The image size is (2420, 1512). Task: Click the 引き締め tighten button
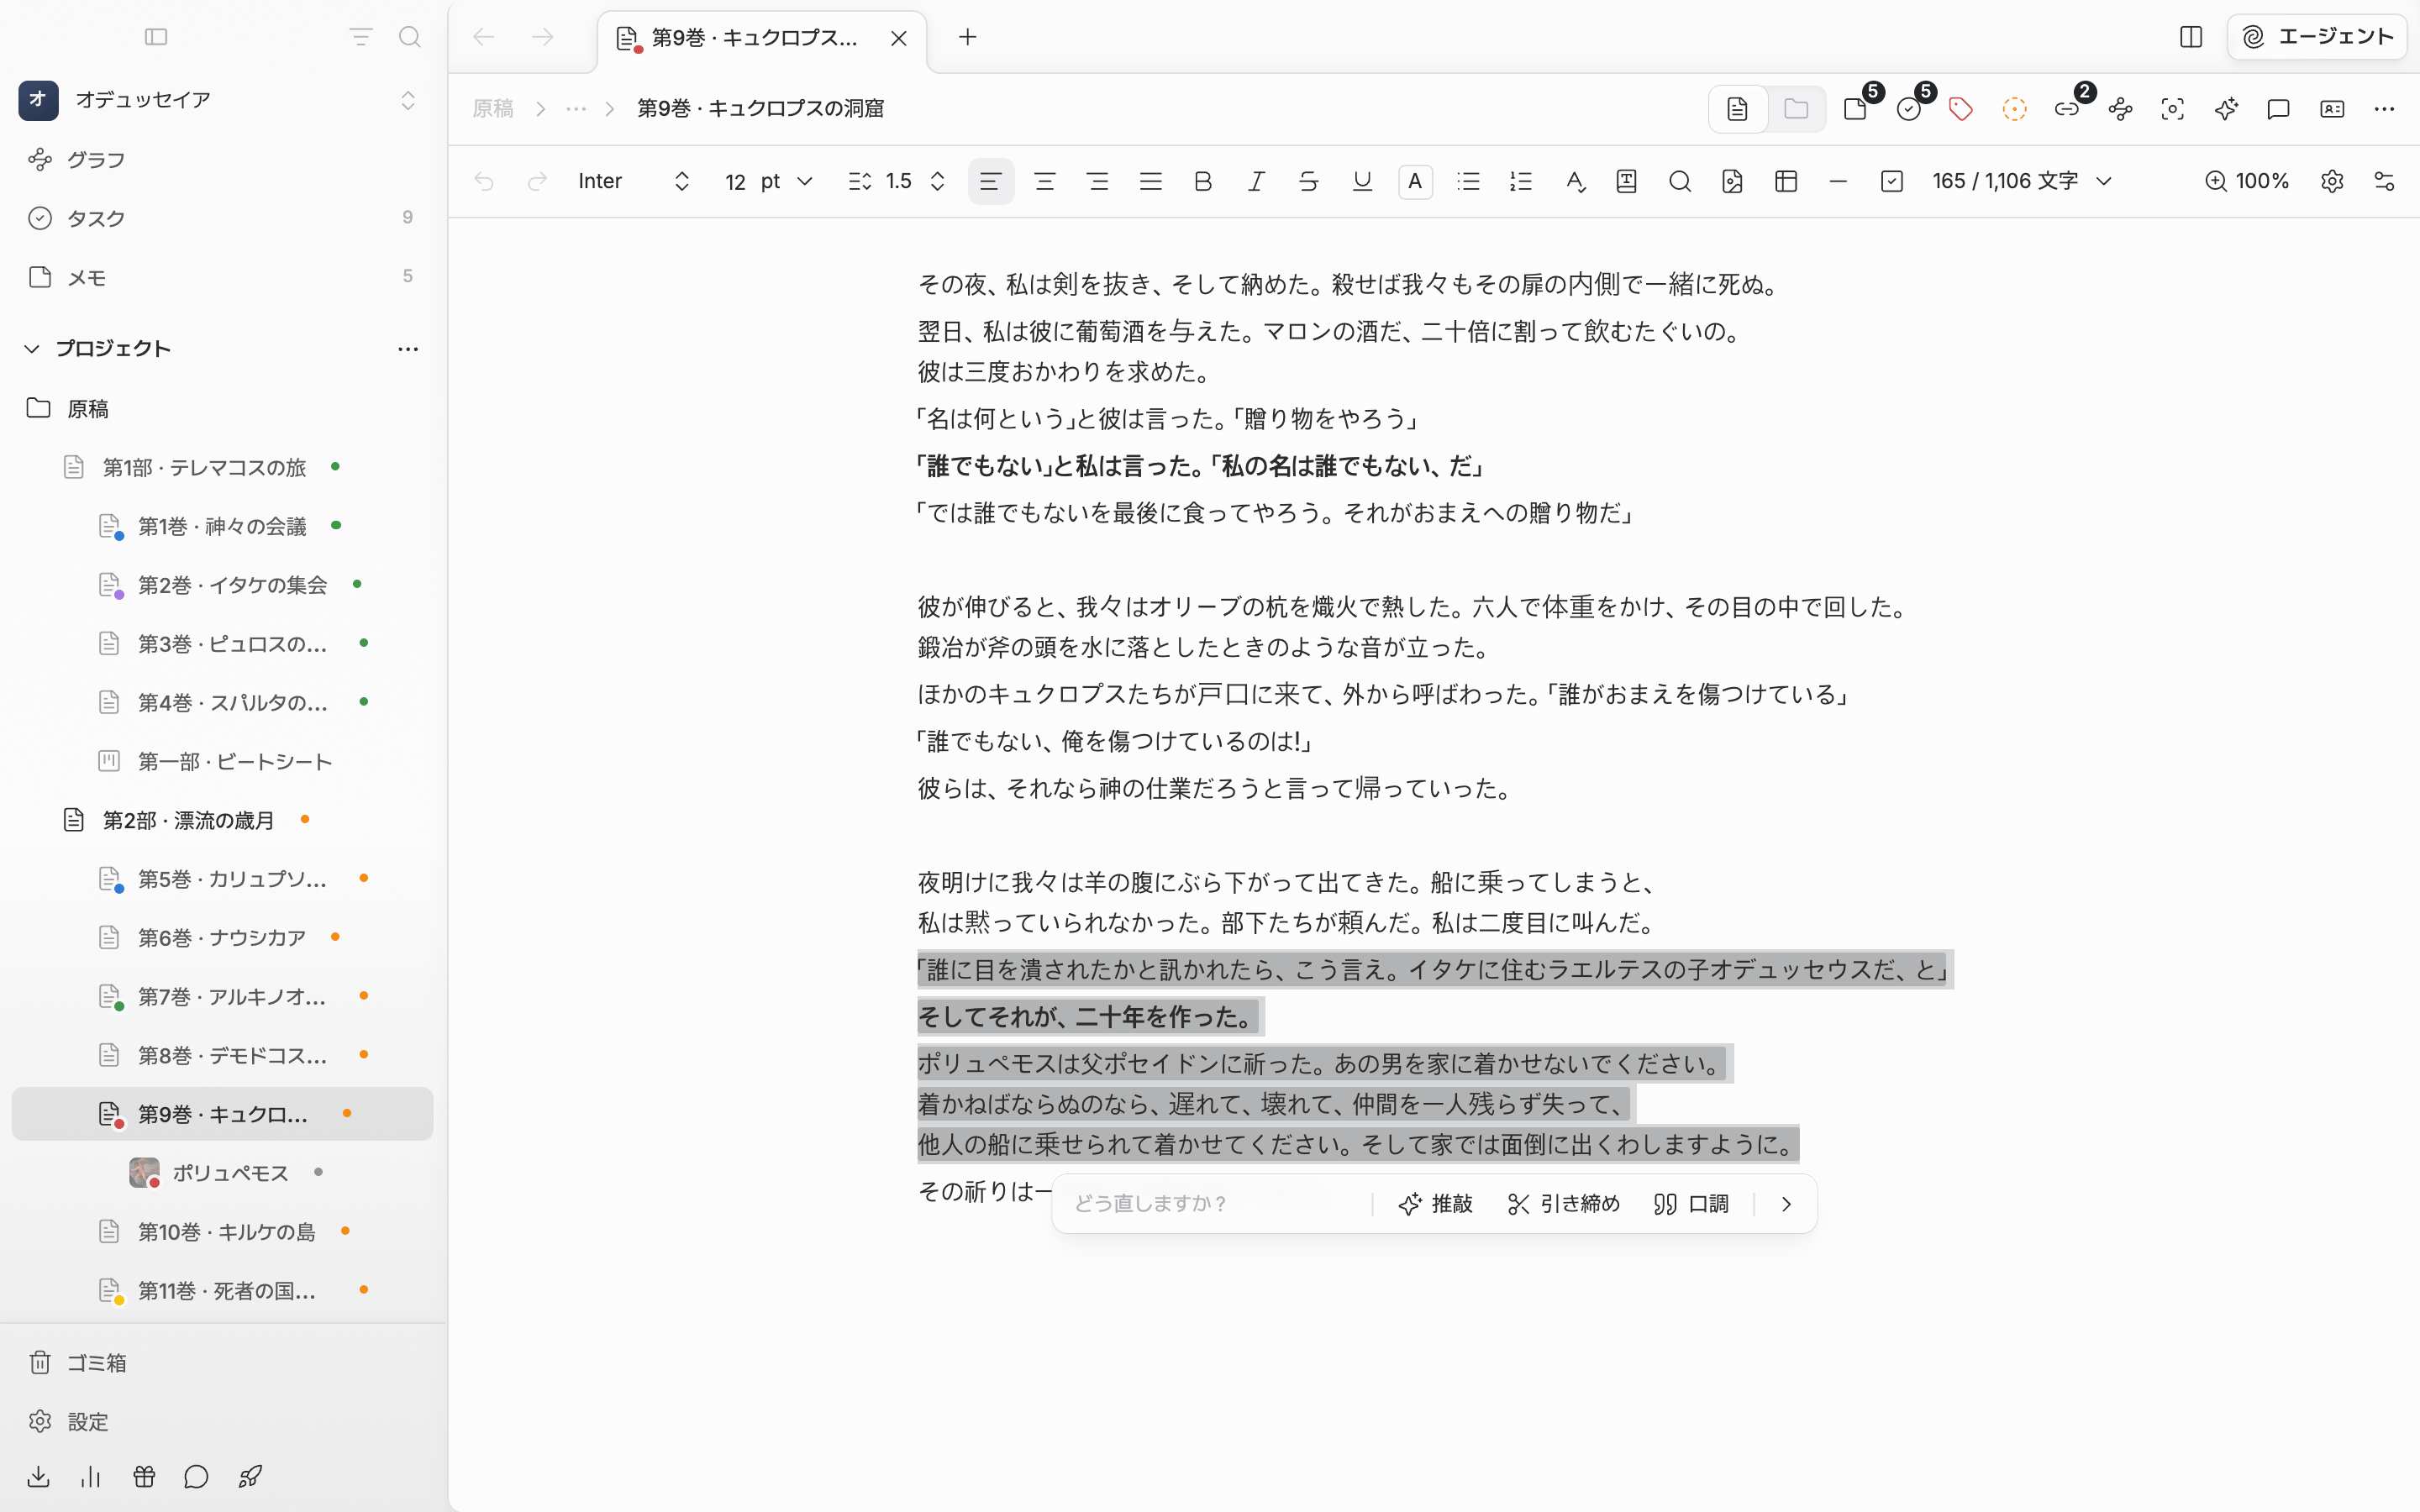1564,1204
